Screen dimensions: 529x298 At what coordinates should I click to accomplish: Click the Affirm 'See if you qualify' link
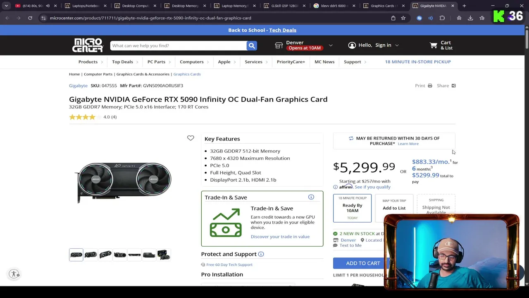point(372,187)
